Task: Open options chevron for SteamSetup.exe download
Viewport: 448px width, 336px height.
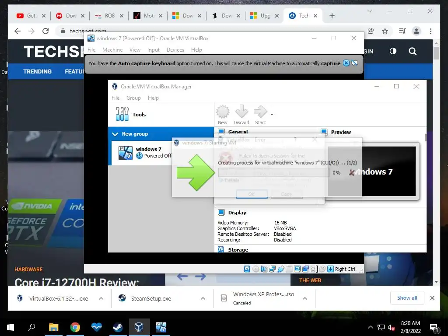Action: point(203,298)
